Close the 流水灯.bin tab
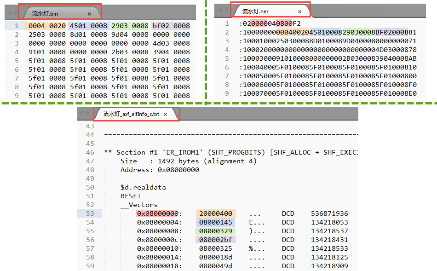Image resolution: width=437 pixels, height=271 pixels. coord(89,14)
